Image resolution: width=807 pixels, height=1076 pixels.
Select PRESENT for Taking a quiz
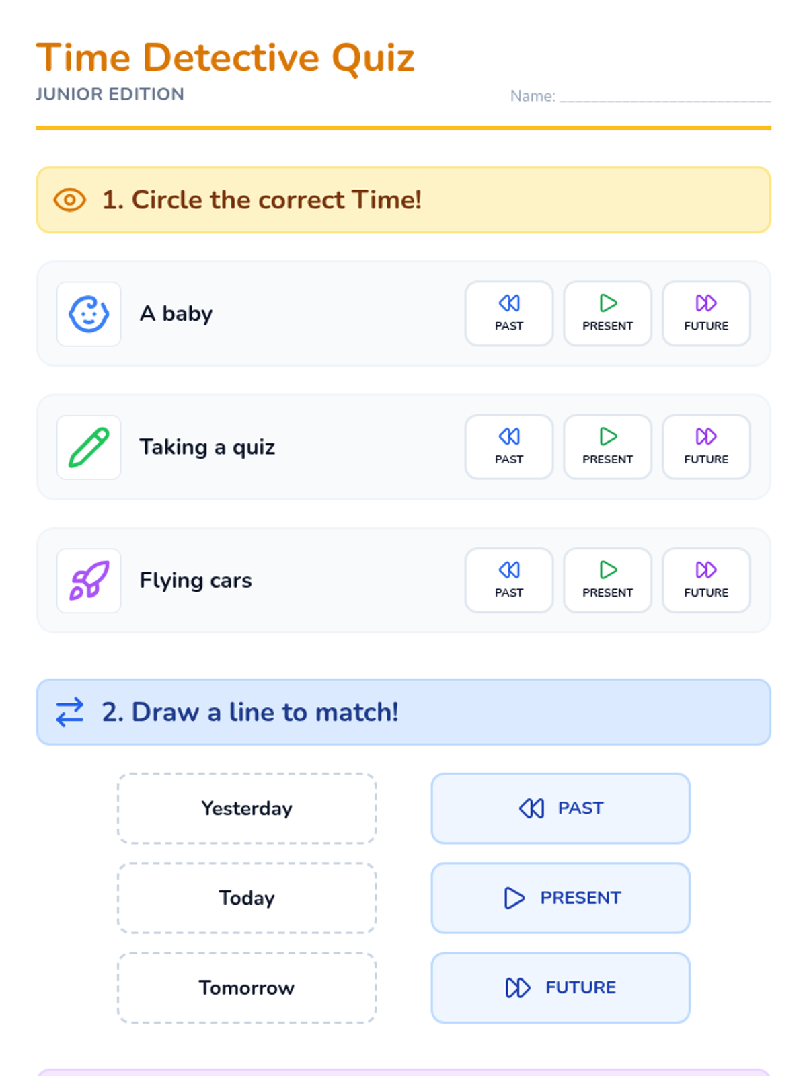(x=608, y=447)
